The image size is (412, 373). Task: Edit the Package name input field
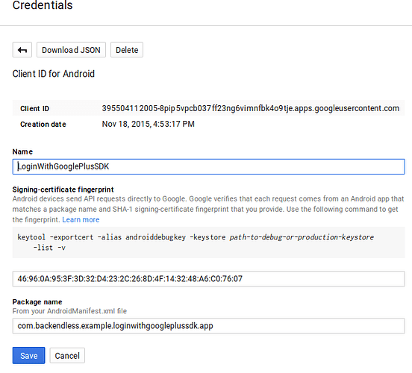[x=209, y=326]
